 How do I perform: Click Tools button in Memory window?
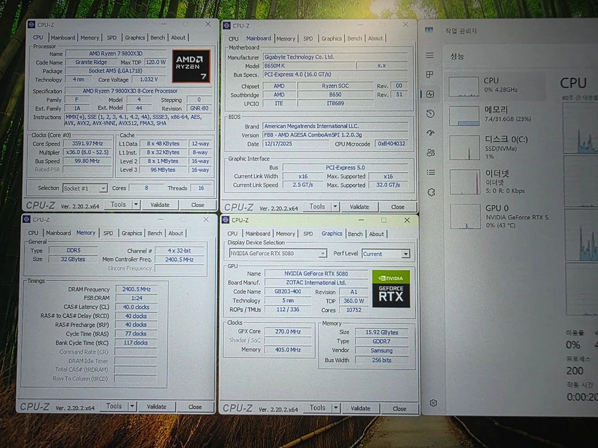pos(114,406)
